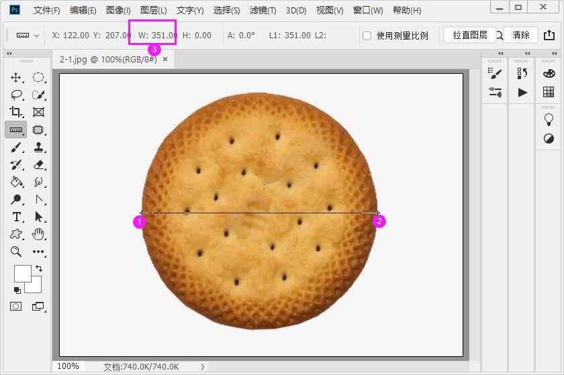The image size is (564, 375).
Task: Select the Ruler tool in toolbox
Action: 16,129
